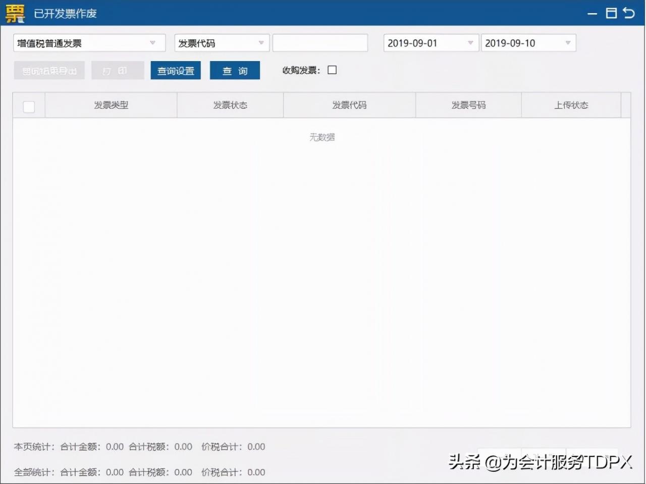Toggle the select-all checkbox in the table header
Viewport: 646px width, 484px height.
(x=29, y=106)
